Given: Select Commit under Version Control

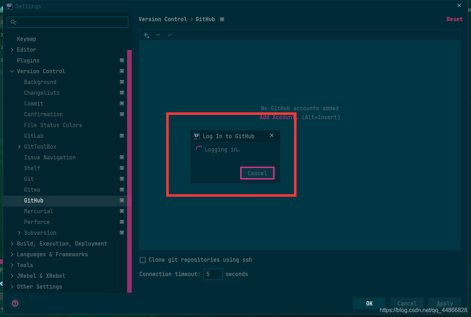Looking at the screenshot, I should click(34, 103).
